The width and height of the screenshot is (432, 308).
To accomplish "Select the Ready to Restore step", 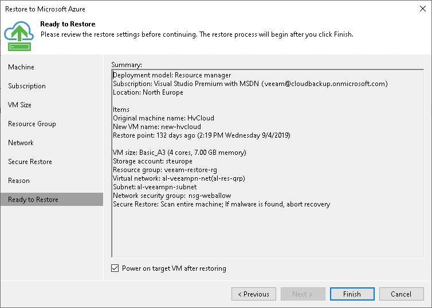I will [x=52, y=200].
